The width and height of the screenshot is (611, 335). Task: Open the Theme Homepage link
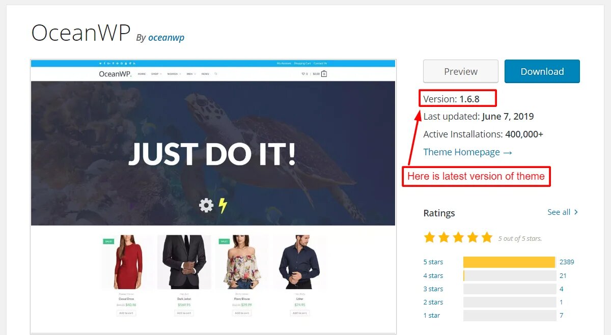pos(467,152)
